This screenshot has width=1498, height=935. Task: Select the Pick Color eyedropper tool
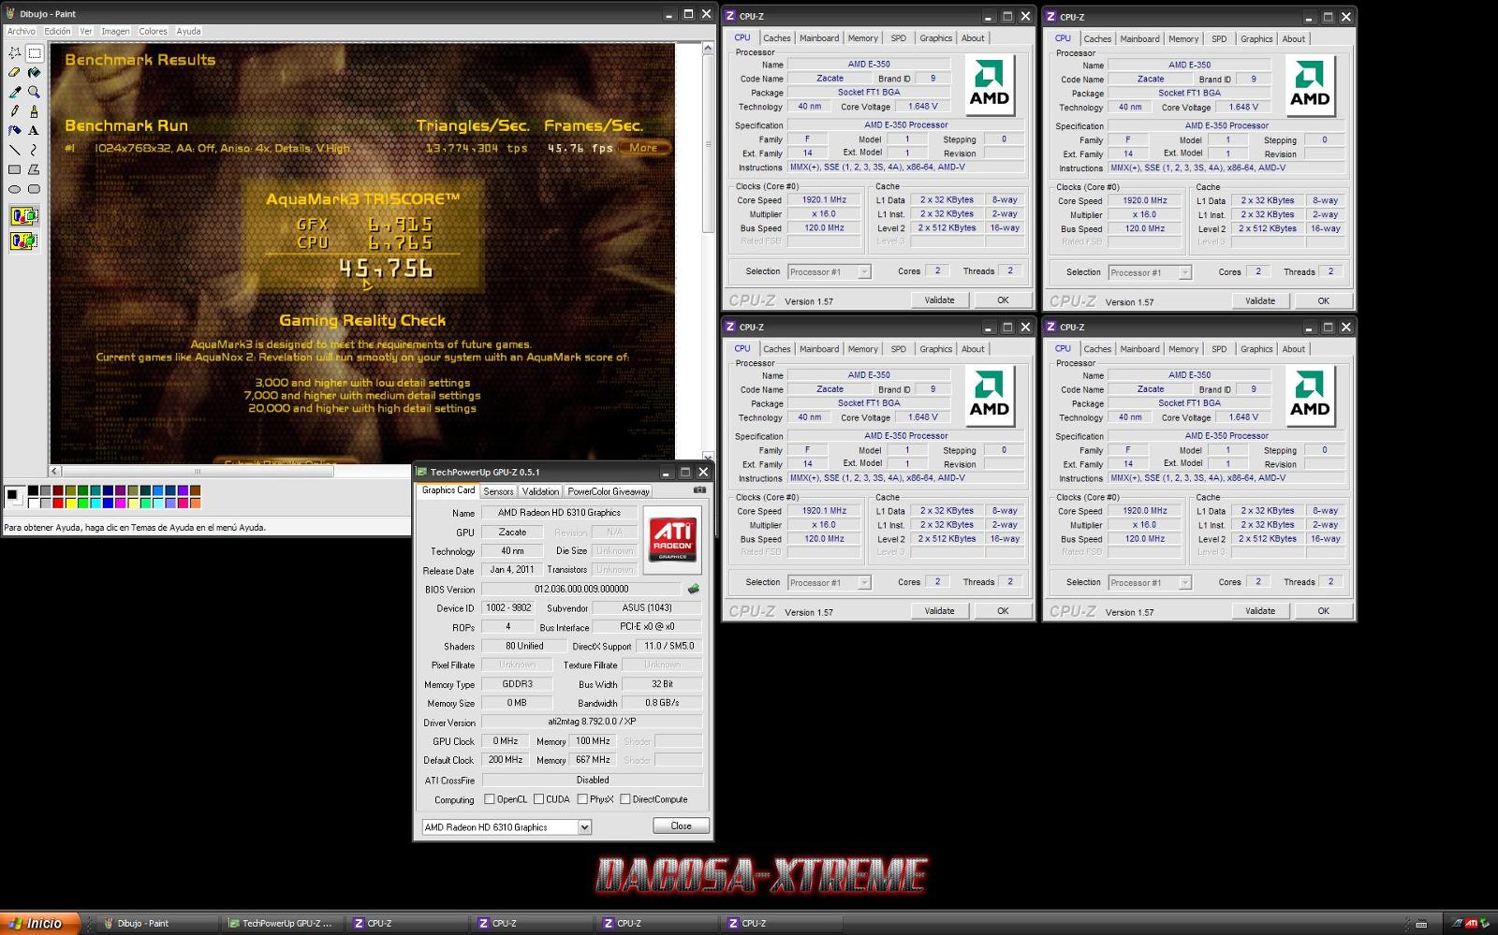point(15,92)
